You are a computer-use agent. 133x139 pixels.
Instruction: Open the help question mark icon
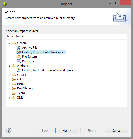point(9,130)
